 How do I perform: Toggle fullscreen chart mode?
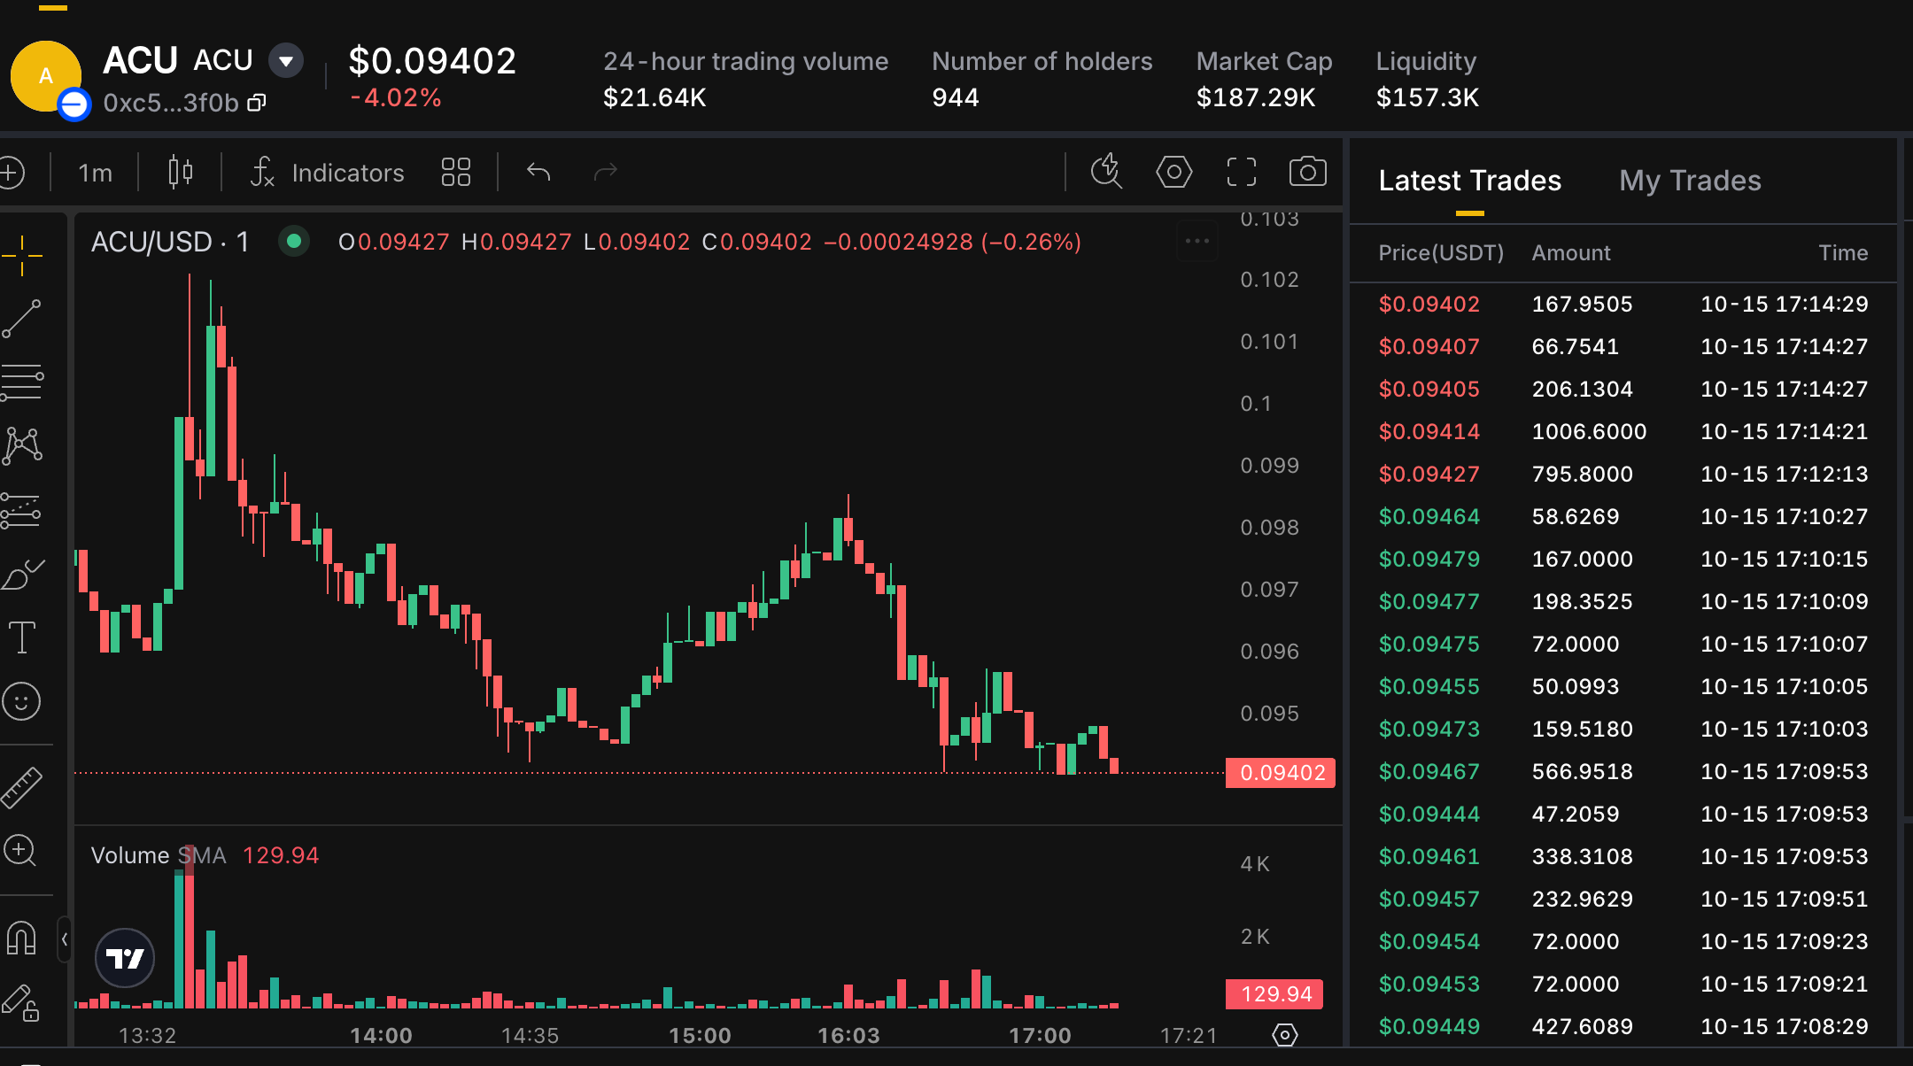(x=1242, y=172)
